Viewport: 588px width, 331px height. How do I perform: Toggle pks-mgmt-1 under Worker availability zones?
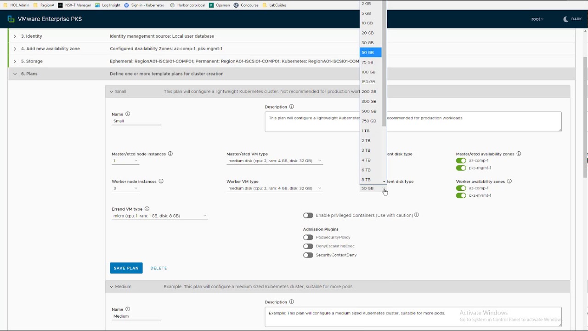coord(461,195)
